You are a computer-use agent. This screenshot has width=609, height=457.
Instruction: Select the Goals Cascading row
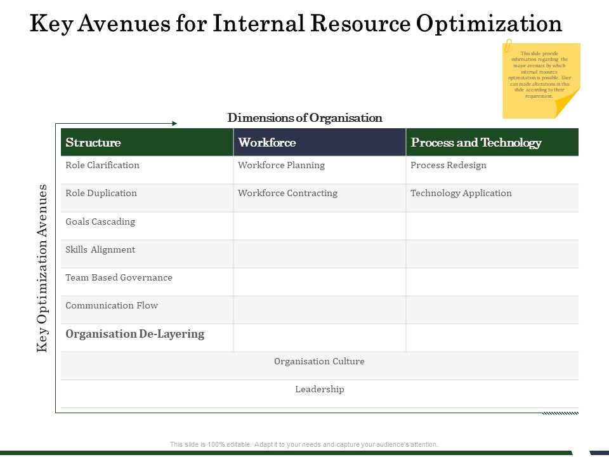click(x=100, y=222)
